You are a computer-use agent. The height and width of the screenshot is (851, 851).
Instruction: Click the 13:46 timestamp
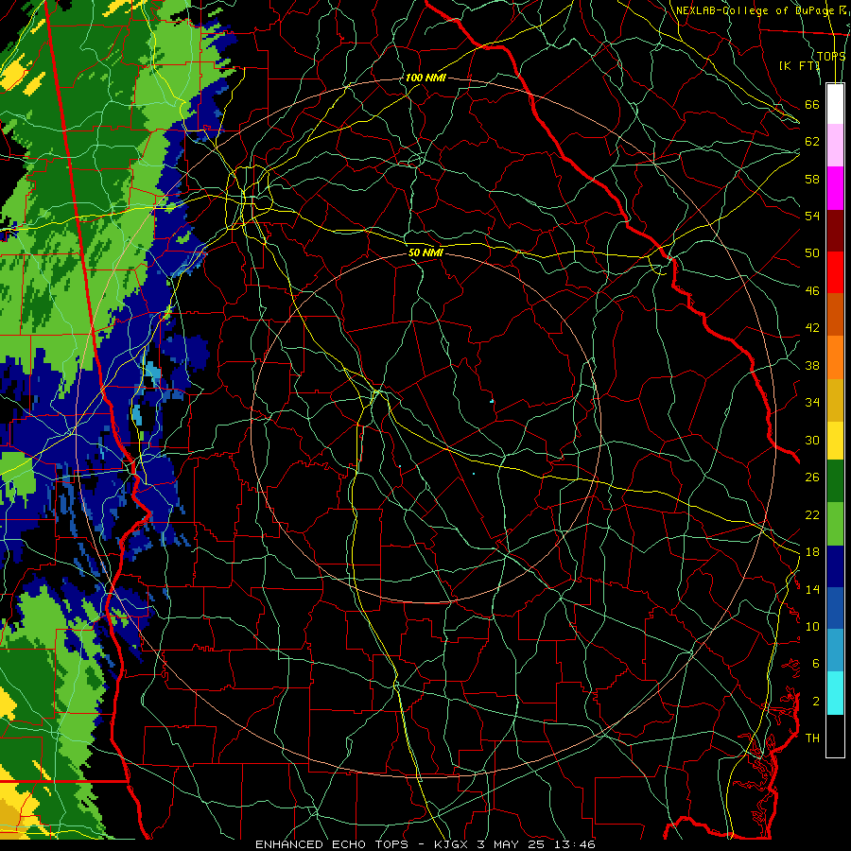[x=574, y=844]
